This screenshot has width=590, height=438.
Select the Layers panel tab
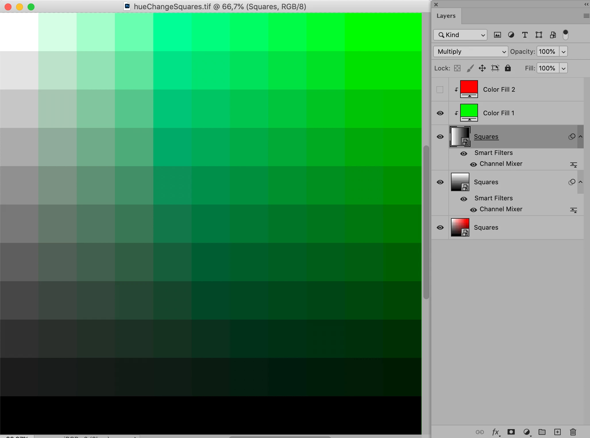[446, 16]
